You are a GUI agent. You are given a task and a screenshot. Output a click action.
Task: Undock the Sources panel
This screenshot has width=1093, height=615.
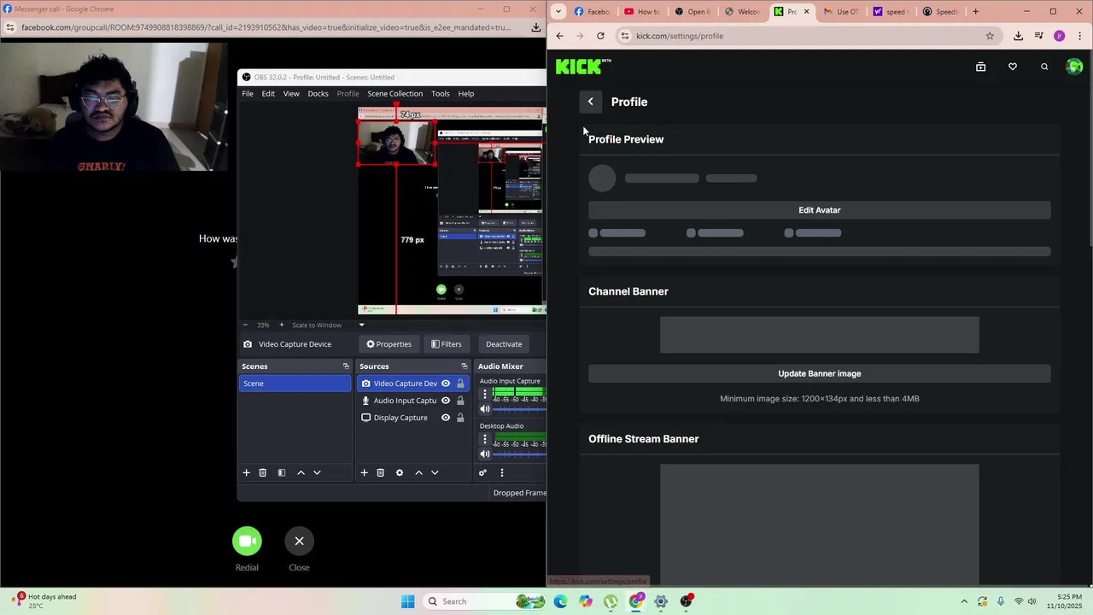[x=464, y=366]
